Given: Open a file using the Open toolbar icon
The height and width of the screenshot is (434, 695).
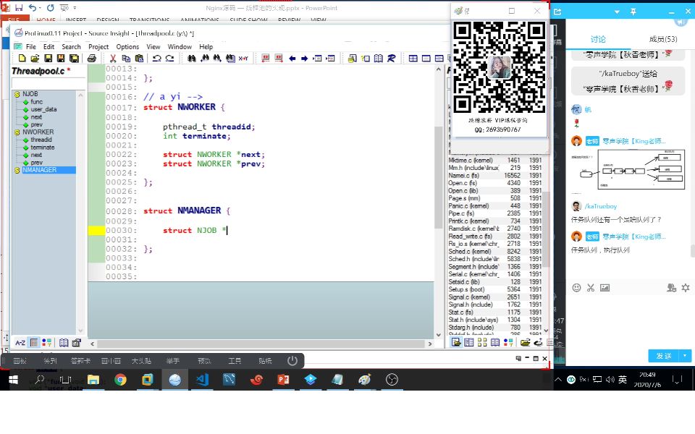Looking at the screenshot, I should click(35, 57).
